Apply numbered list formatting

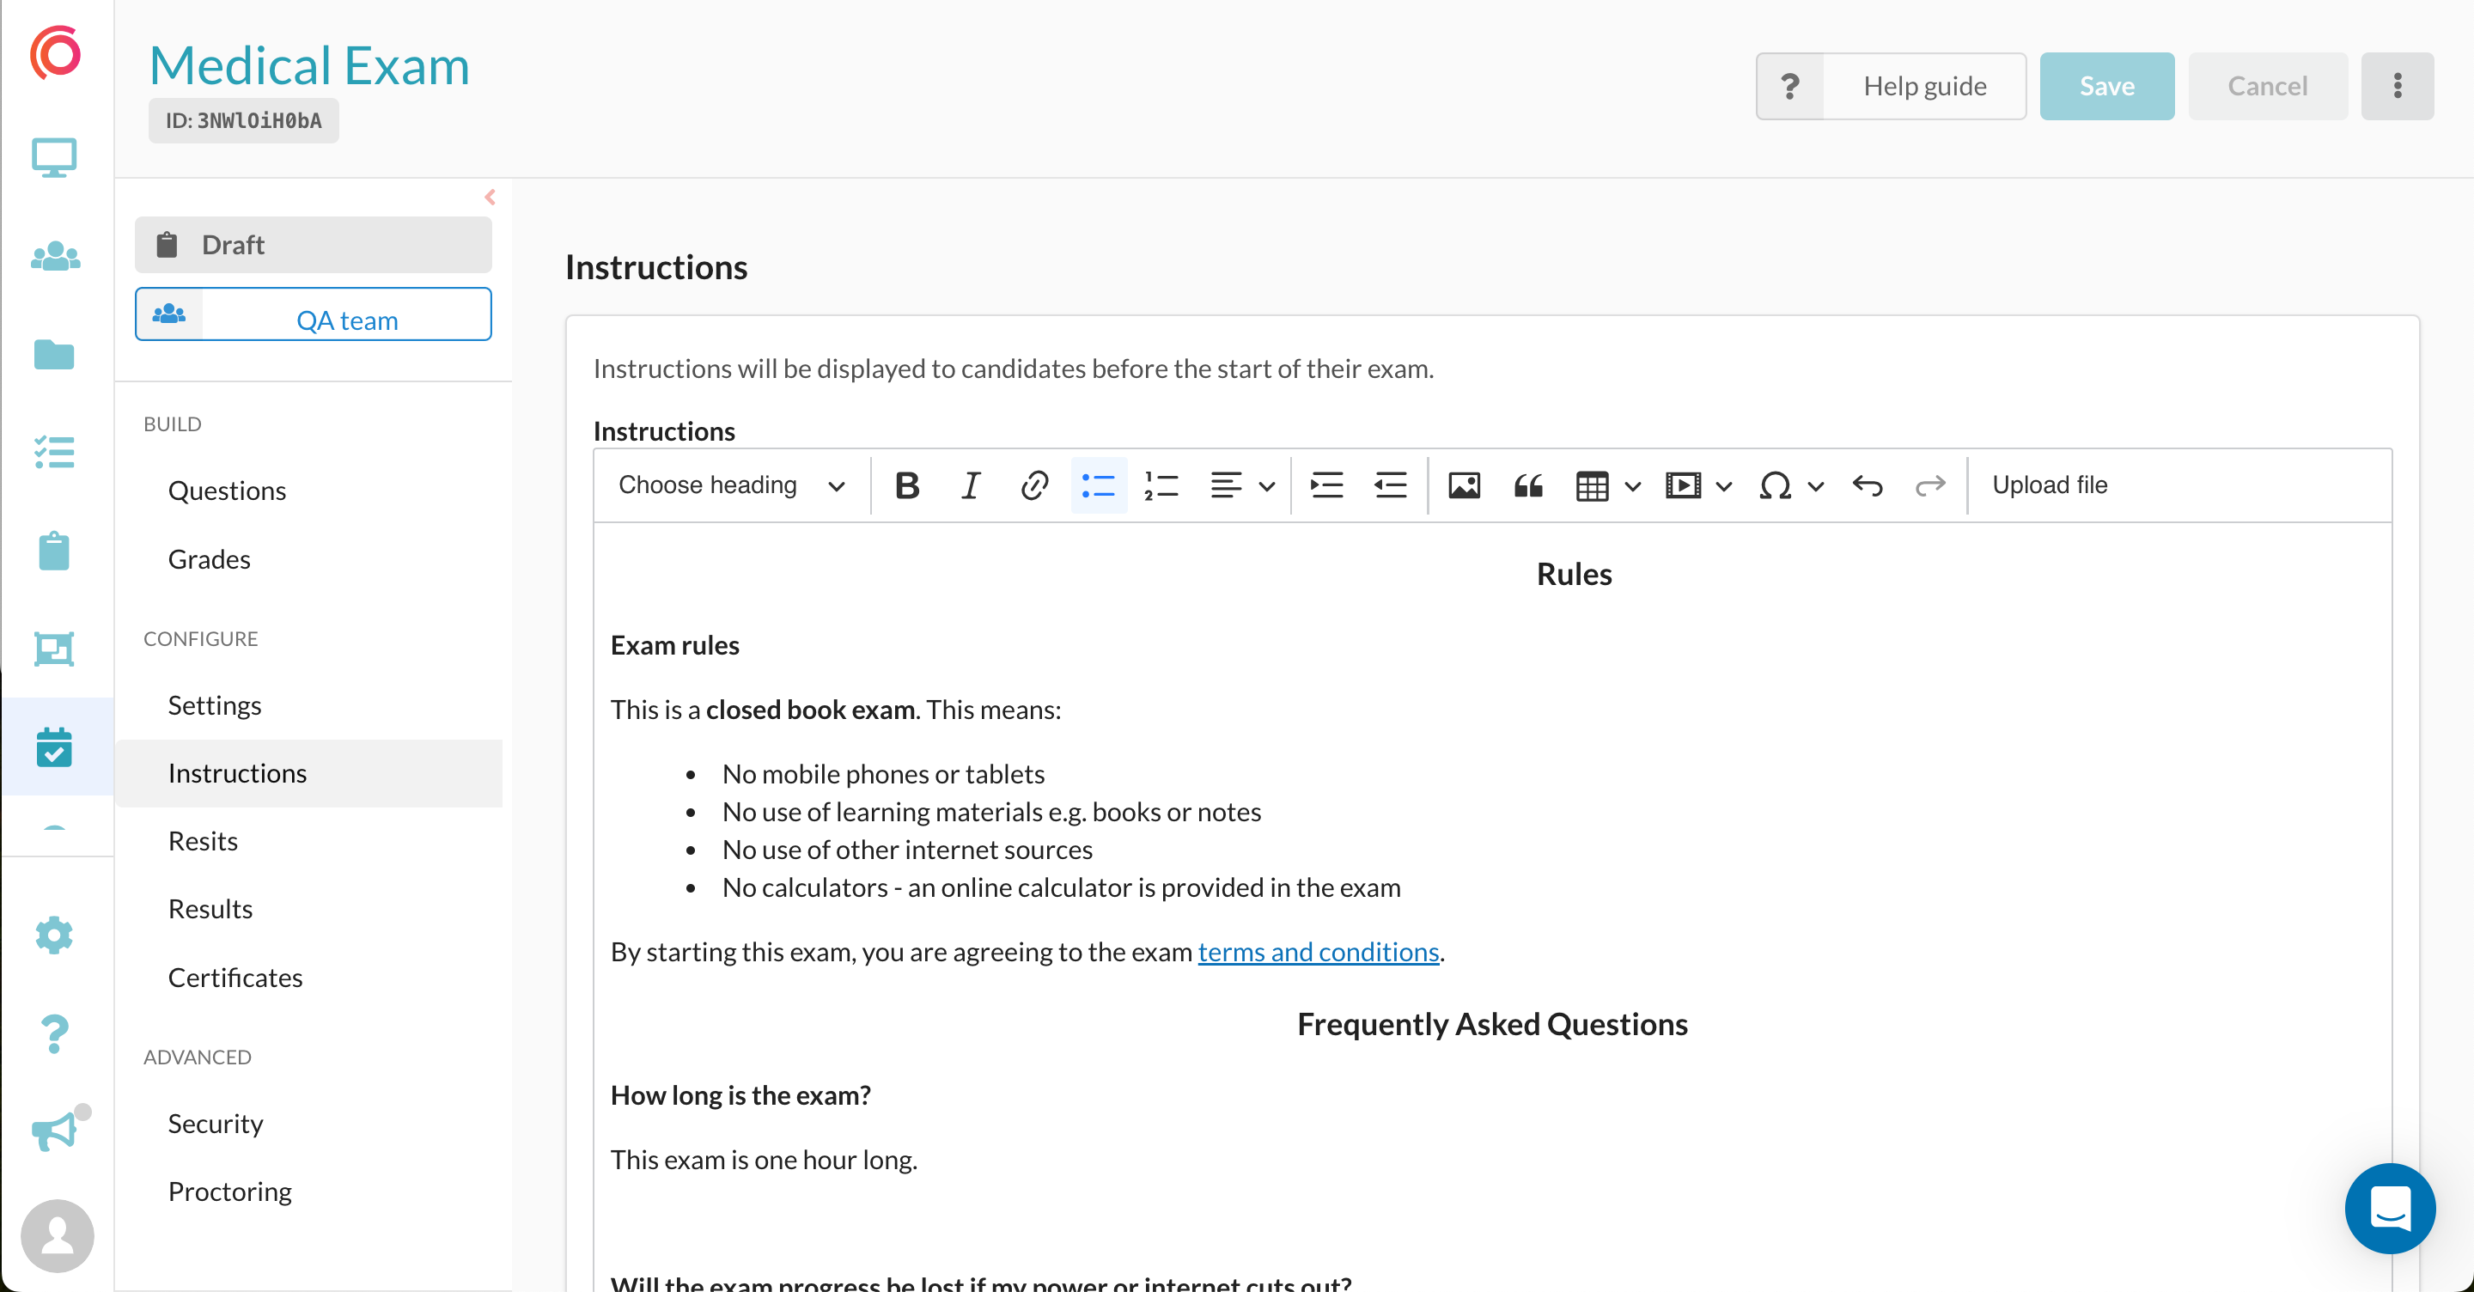pos(1161,485)
